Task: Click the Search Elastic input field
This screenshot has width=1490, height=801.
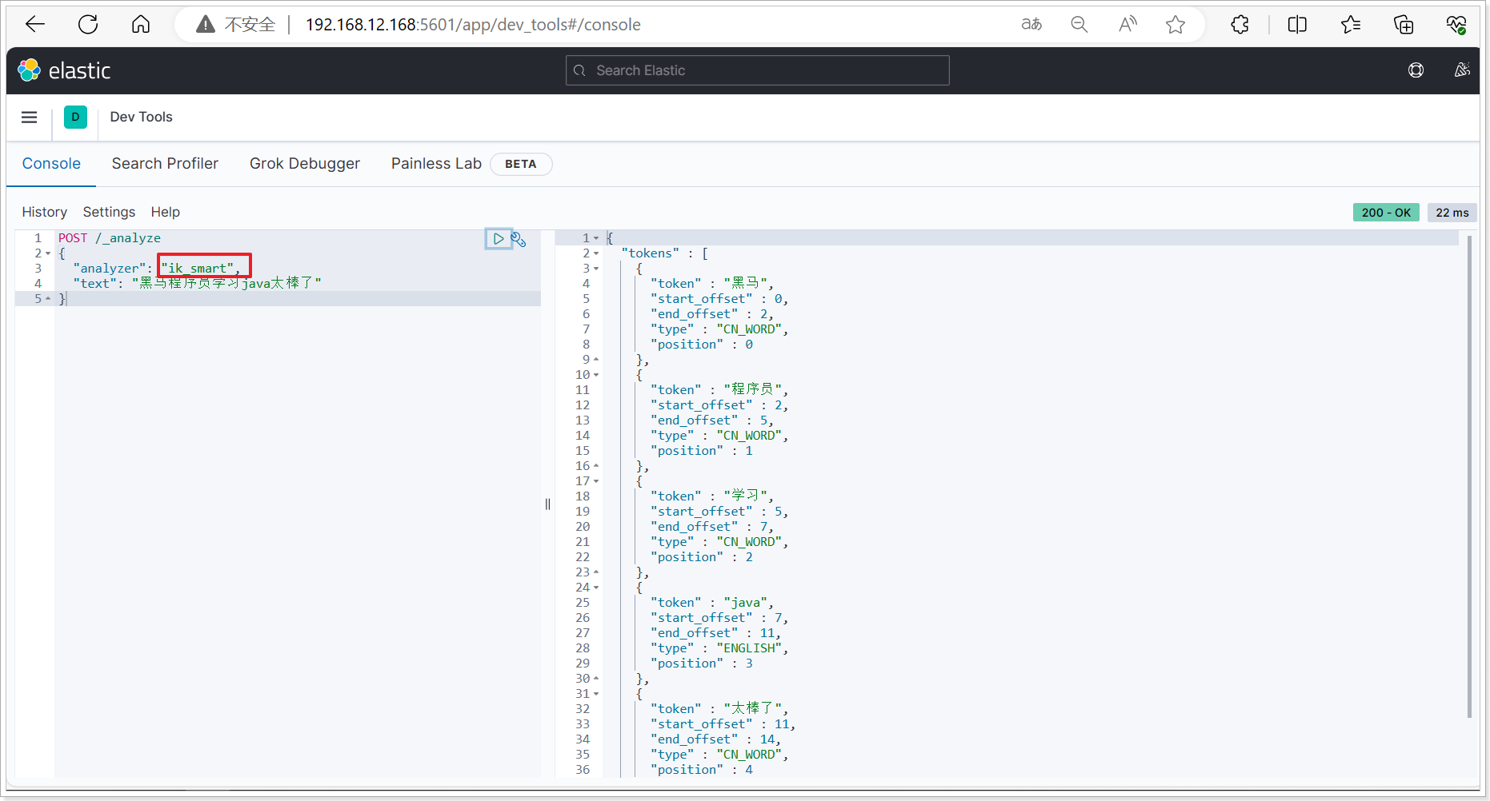Action: click(x=757, y=70)
